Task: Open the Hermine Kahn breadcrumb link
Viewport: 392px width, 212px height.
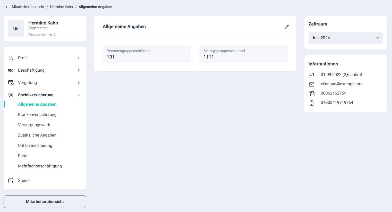Action: pos(62,7)
